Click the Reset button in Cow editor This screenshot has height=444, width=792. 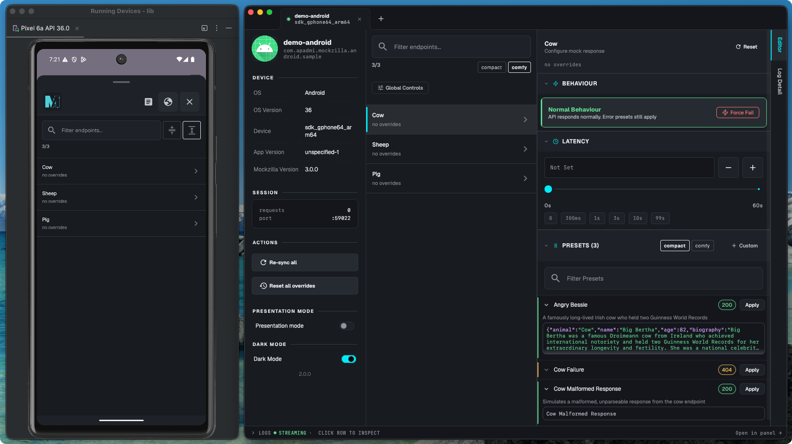[747, 47]
